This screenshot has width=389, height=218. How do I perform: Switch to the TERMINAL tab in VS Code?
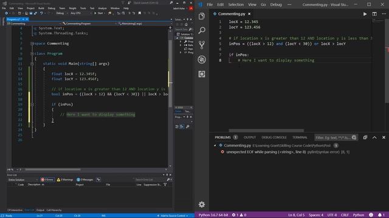(x=300, y=137)
